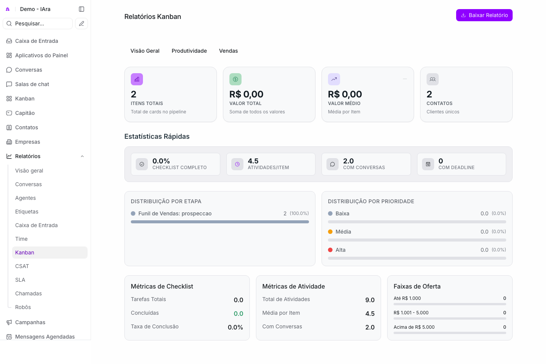This screenshot has height=364, width=546.
Task: Click the Com Deadline calendar icon
Action: pos(428,164)
